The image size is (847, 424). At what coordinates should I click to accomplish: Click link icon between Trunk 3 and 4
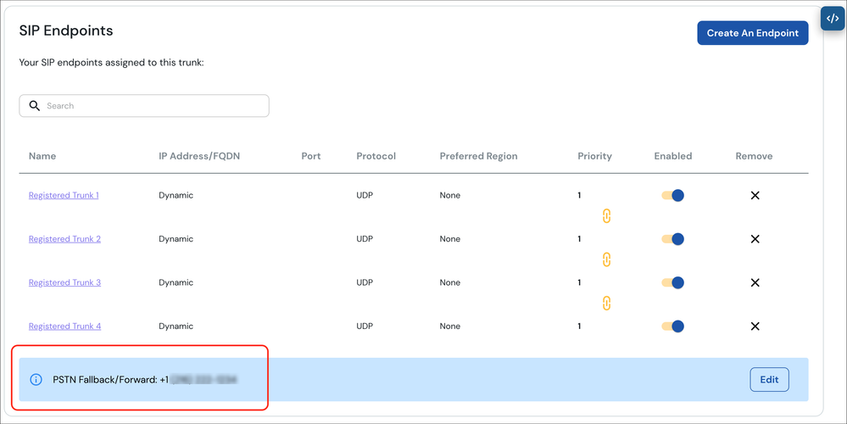tap(606, 303)
